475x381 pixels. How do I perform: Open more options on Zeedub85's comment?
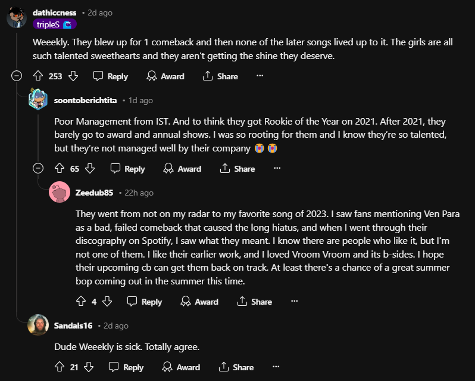pos(294,302)
